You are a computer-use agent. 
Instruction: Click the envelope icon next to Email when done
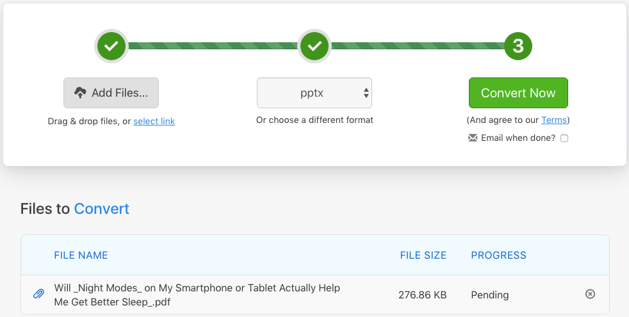[x=473, y=138]
